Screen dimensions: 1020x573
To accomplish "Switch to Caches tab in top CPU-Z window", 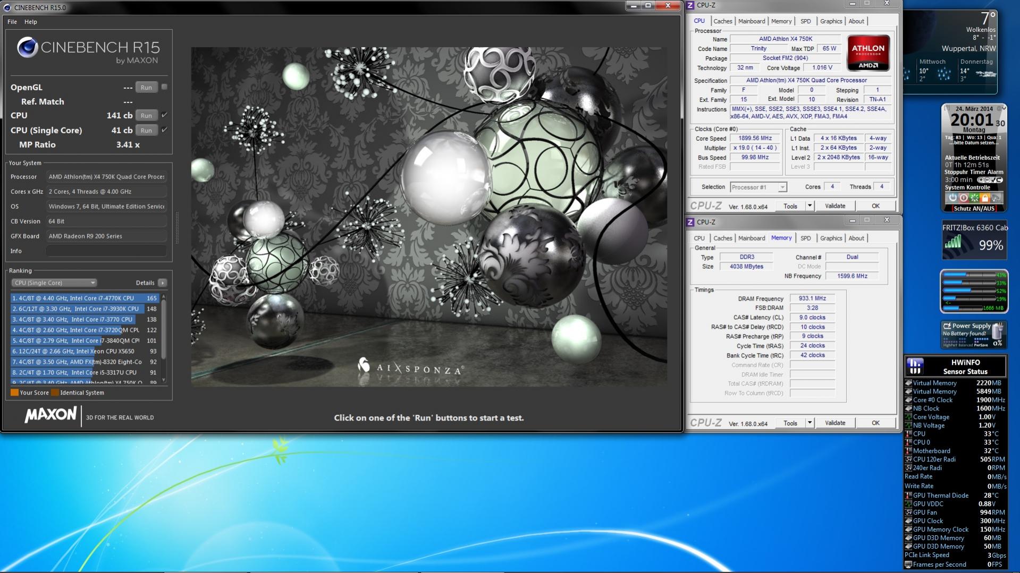I will coord(723,21).
